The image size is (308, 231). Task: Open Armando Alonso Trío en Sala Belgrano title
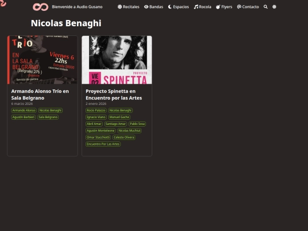point(40,95)
